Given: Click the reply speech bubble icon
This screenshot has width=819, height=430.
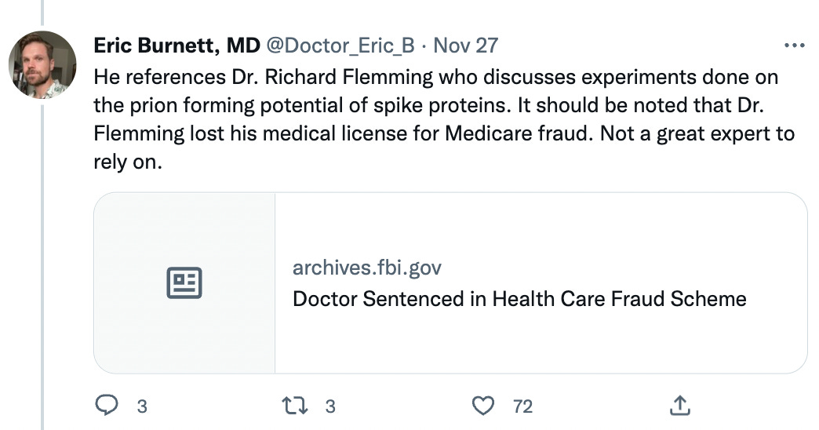Looking at the screenshot, I should coord(105,406).
